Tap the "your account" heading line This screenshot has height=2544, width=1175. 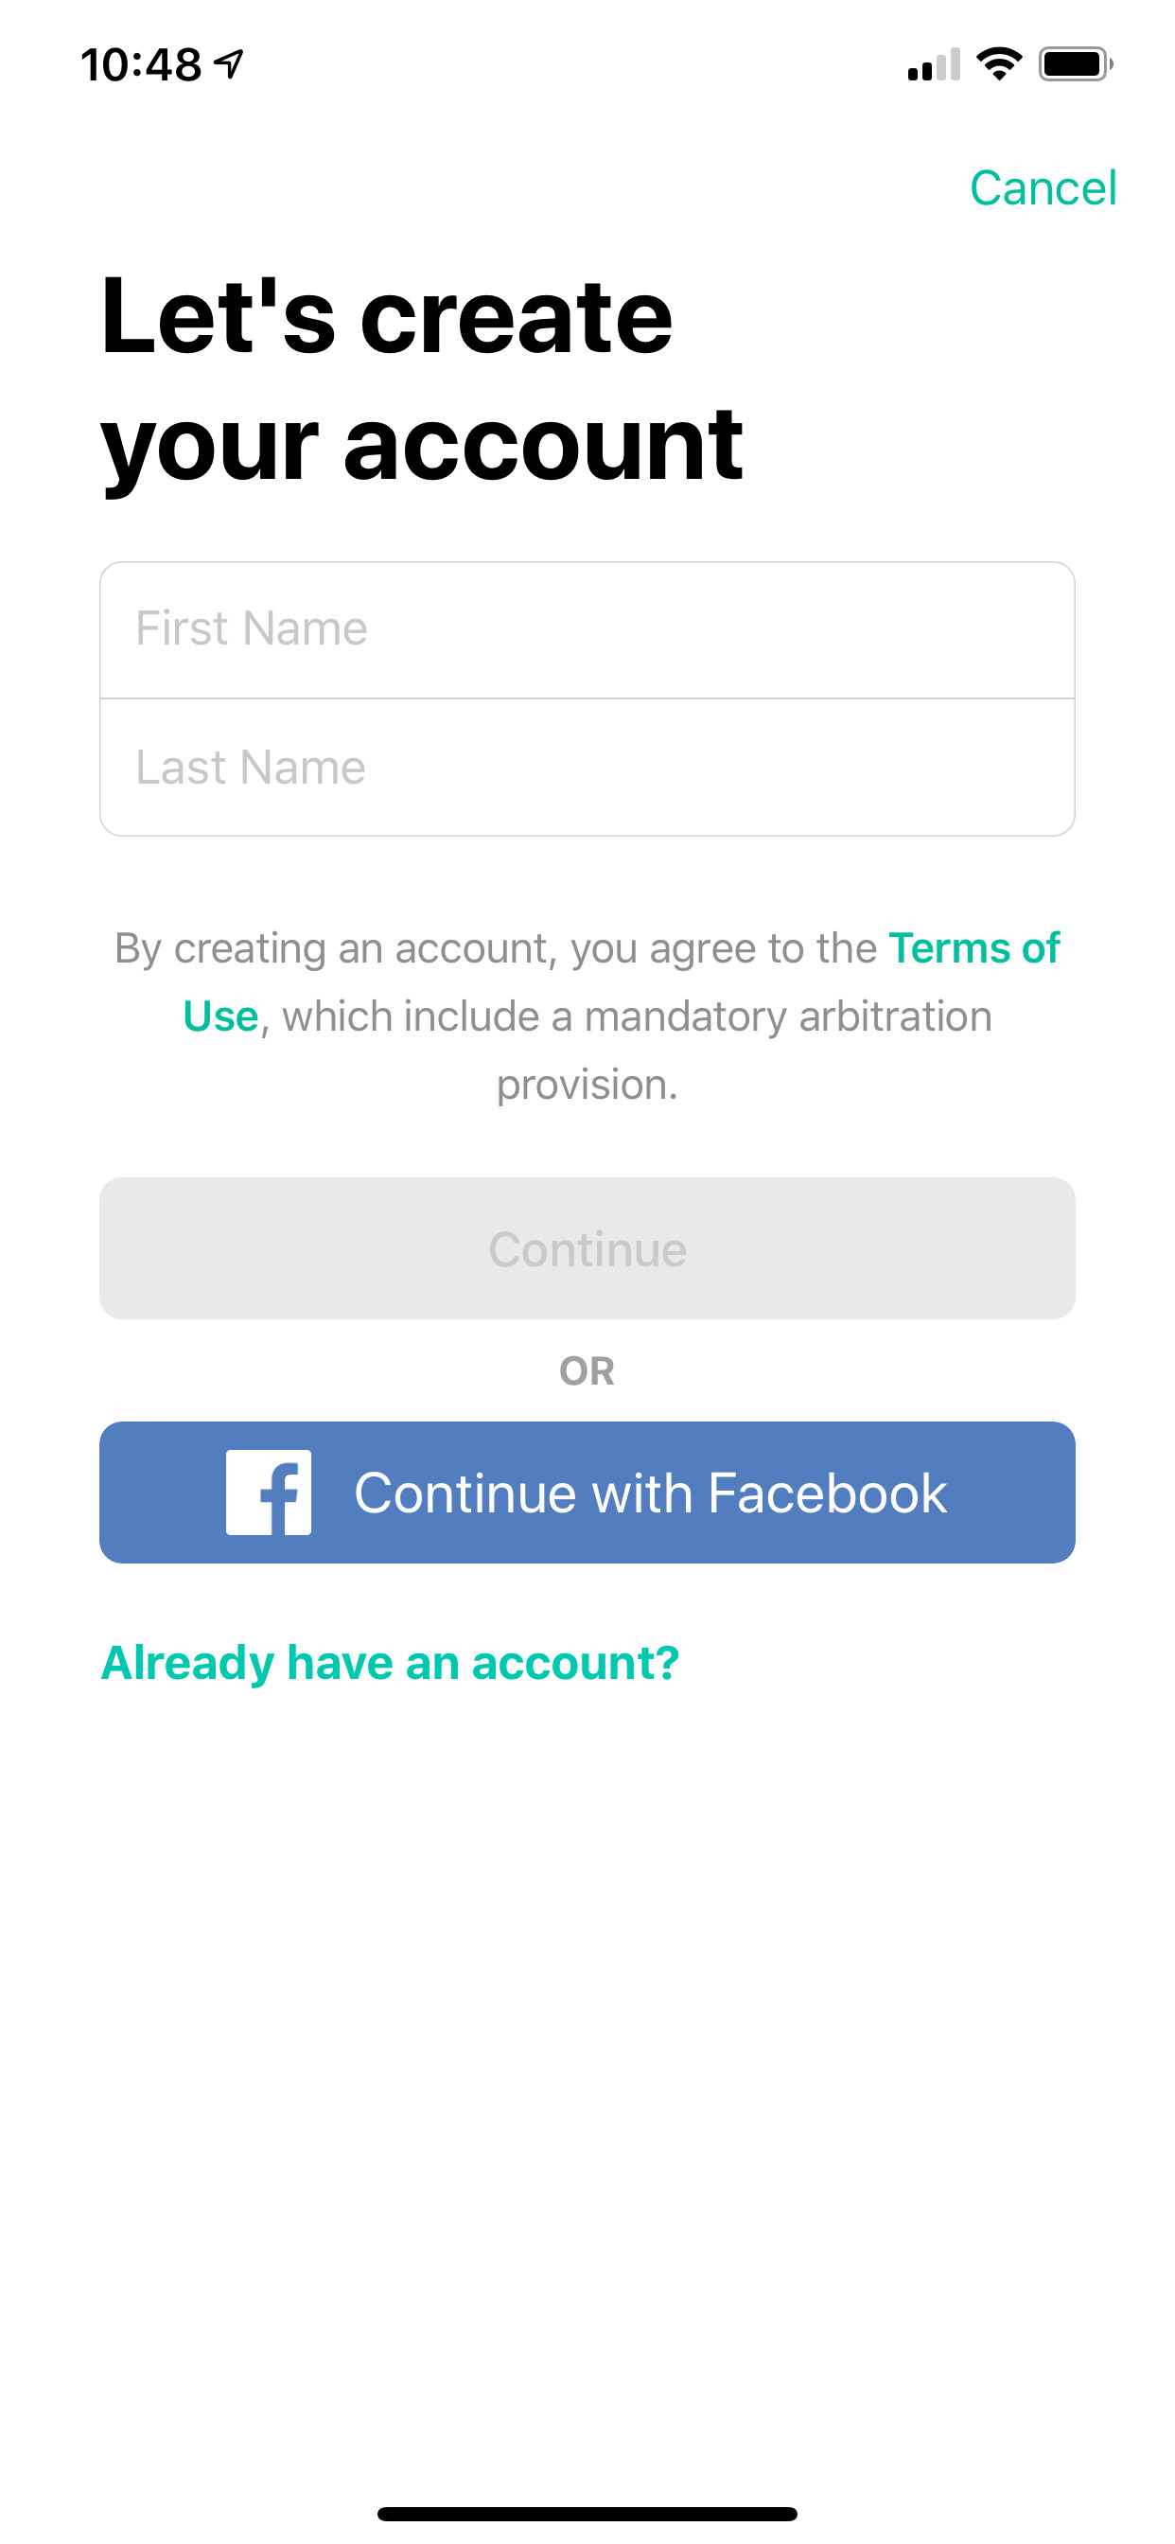[422, 447]
